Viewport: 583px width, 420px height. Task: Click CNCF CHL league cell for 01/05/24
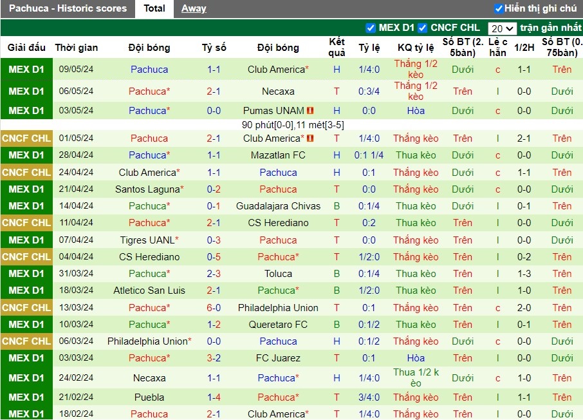(26, 138)
